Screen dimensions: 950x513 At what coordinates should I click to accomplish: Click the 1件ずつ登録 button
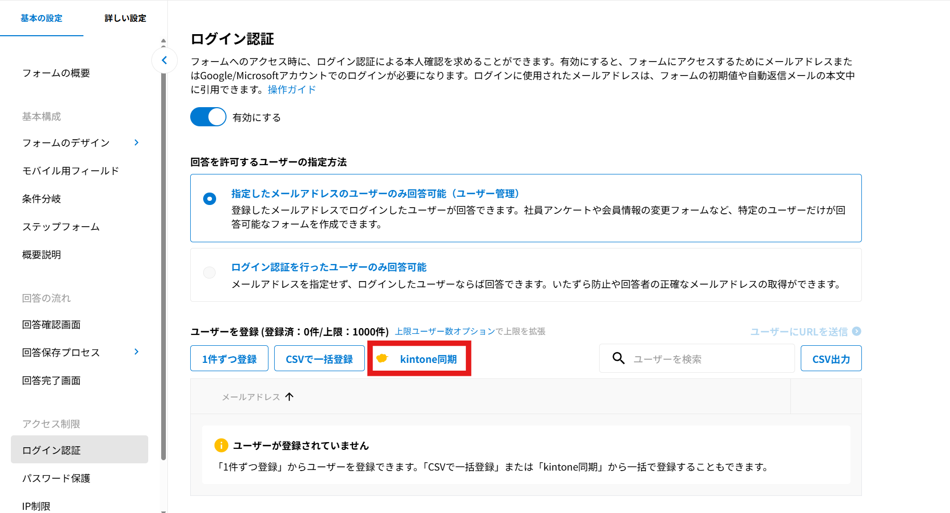coord(229,359)
